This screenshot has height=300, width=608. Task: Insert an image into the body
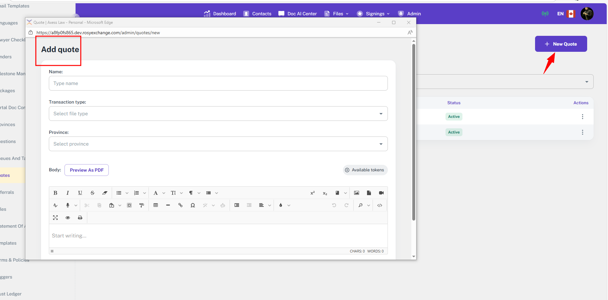tap(357, 193)
